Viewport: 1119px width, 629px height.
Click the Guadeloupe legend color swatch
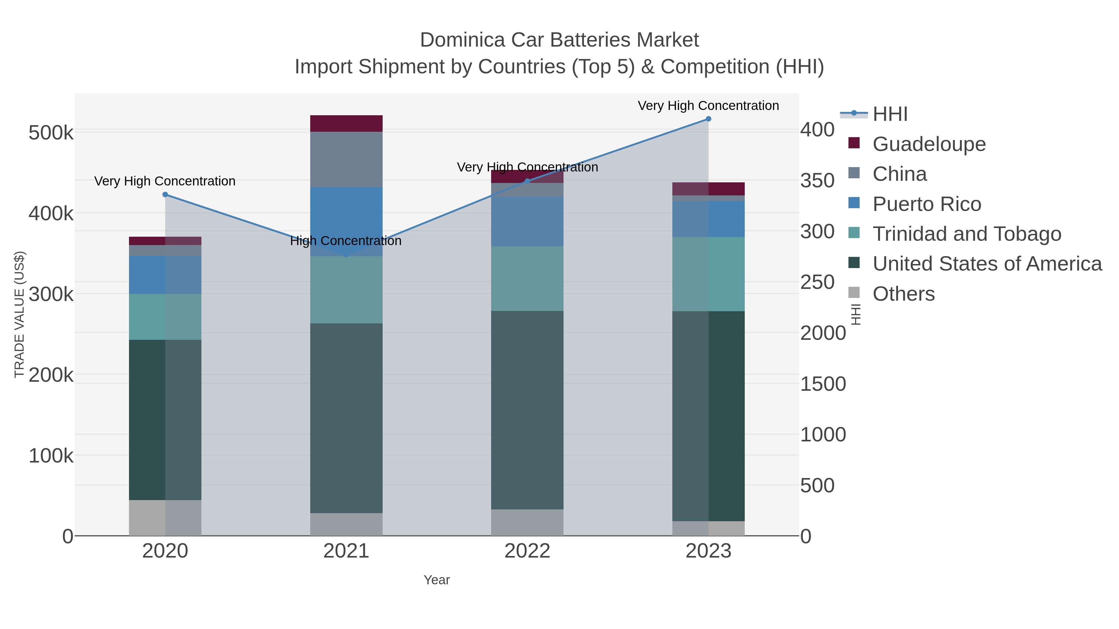pyautogui.click(x=854, y=143)
